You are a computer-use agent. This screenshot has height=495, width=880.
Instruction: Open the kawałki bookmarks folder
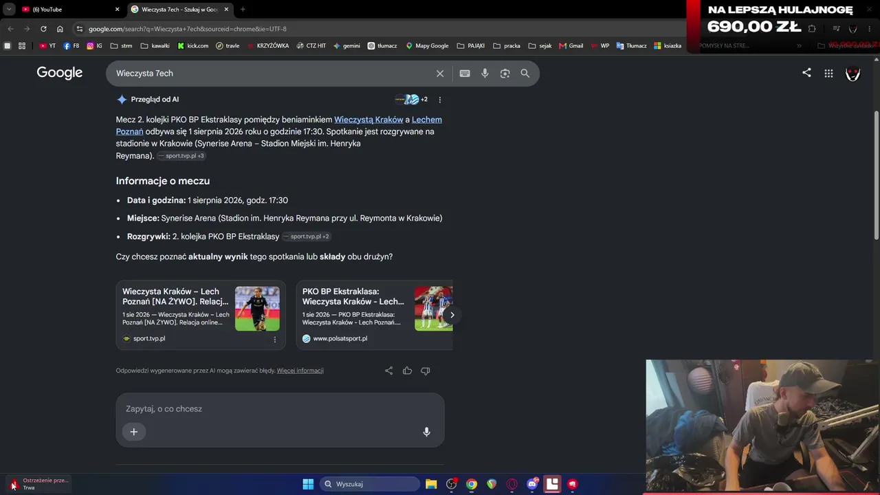click(155, 46)
